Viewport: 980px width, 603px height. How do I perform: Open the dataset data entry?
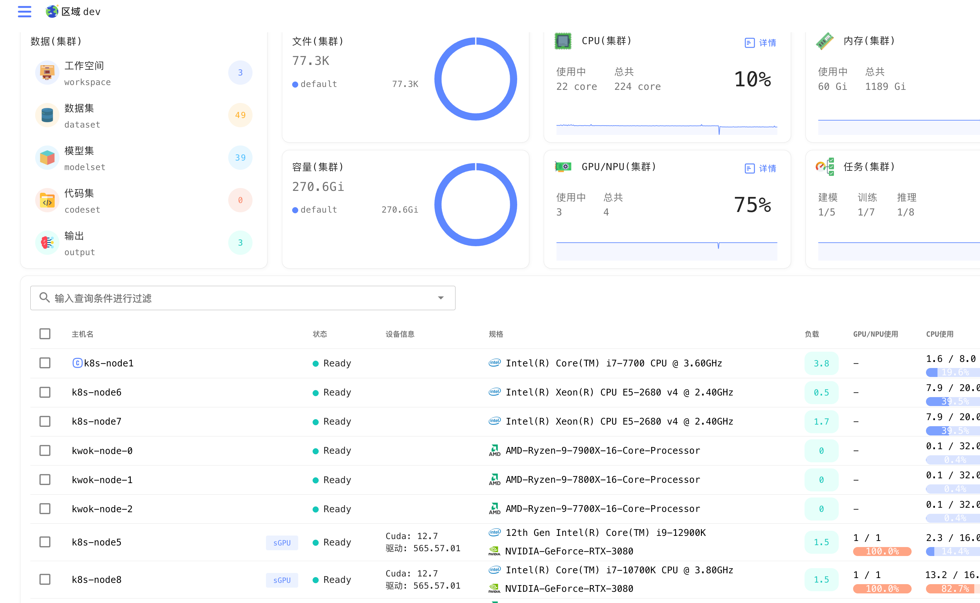point(144,115)
